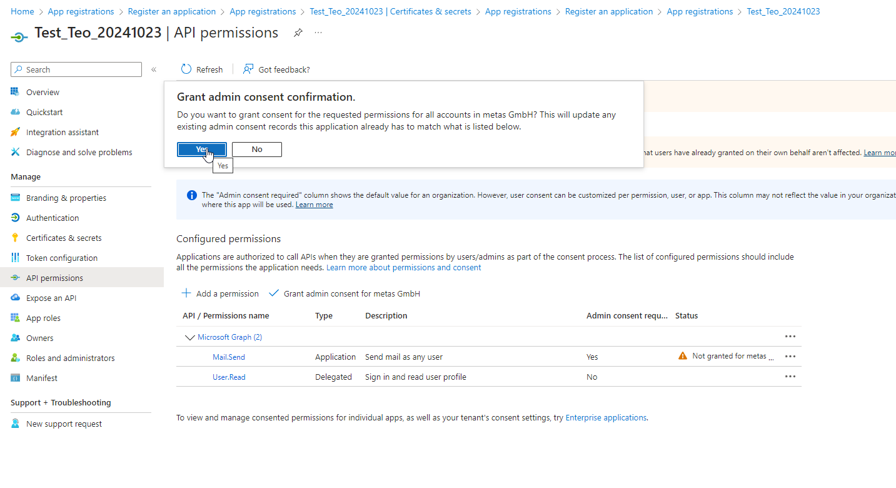Go to Home breadcrumb
Screen dimensions: 896x488
(23, 11)
